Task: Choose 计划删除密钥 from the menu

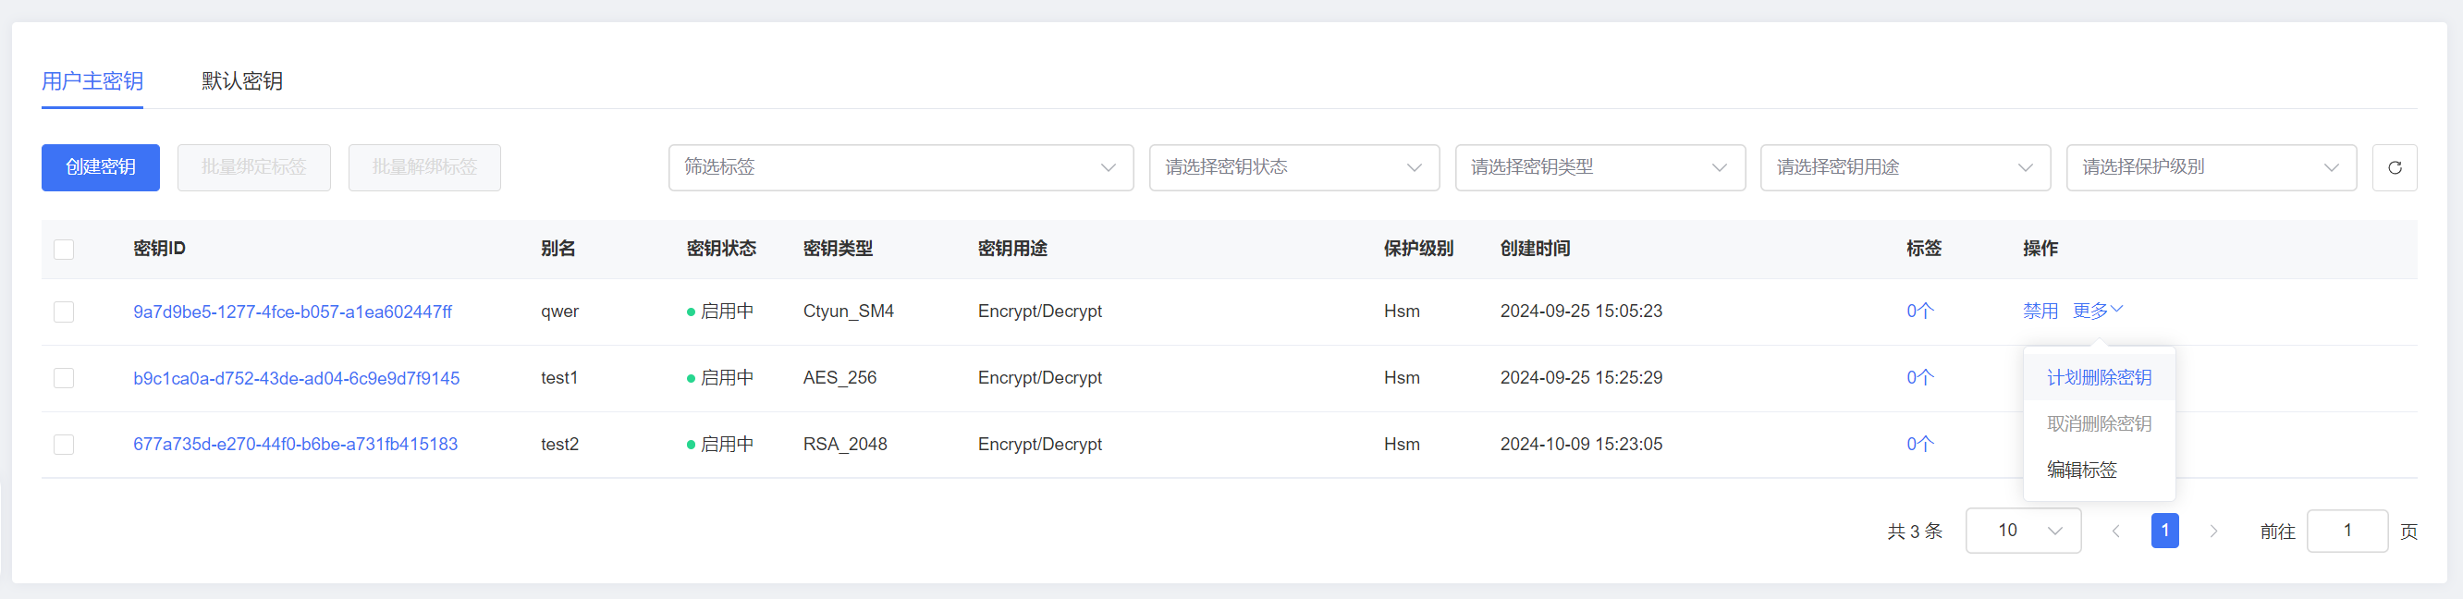Action: (x=2099, y=377)
